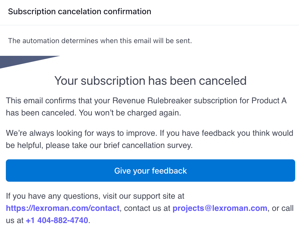Click the You won't be charged again sentence
The image size is (299, 237).
point(130,113)
